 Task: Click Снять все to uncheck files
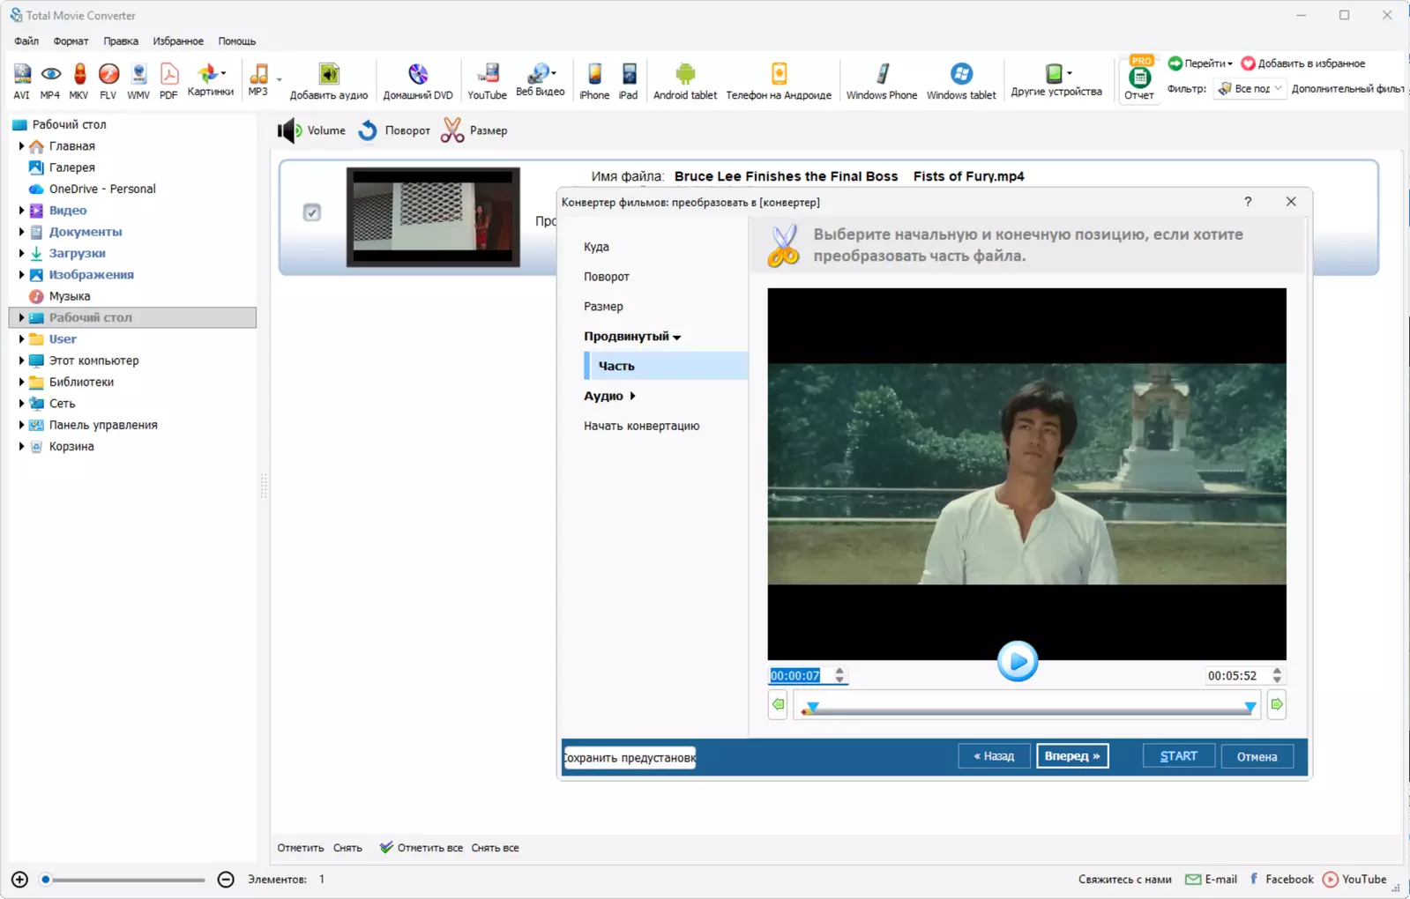pos(495,848)
